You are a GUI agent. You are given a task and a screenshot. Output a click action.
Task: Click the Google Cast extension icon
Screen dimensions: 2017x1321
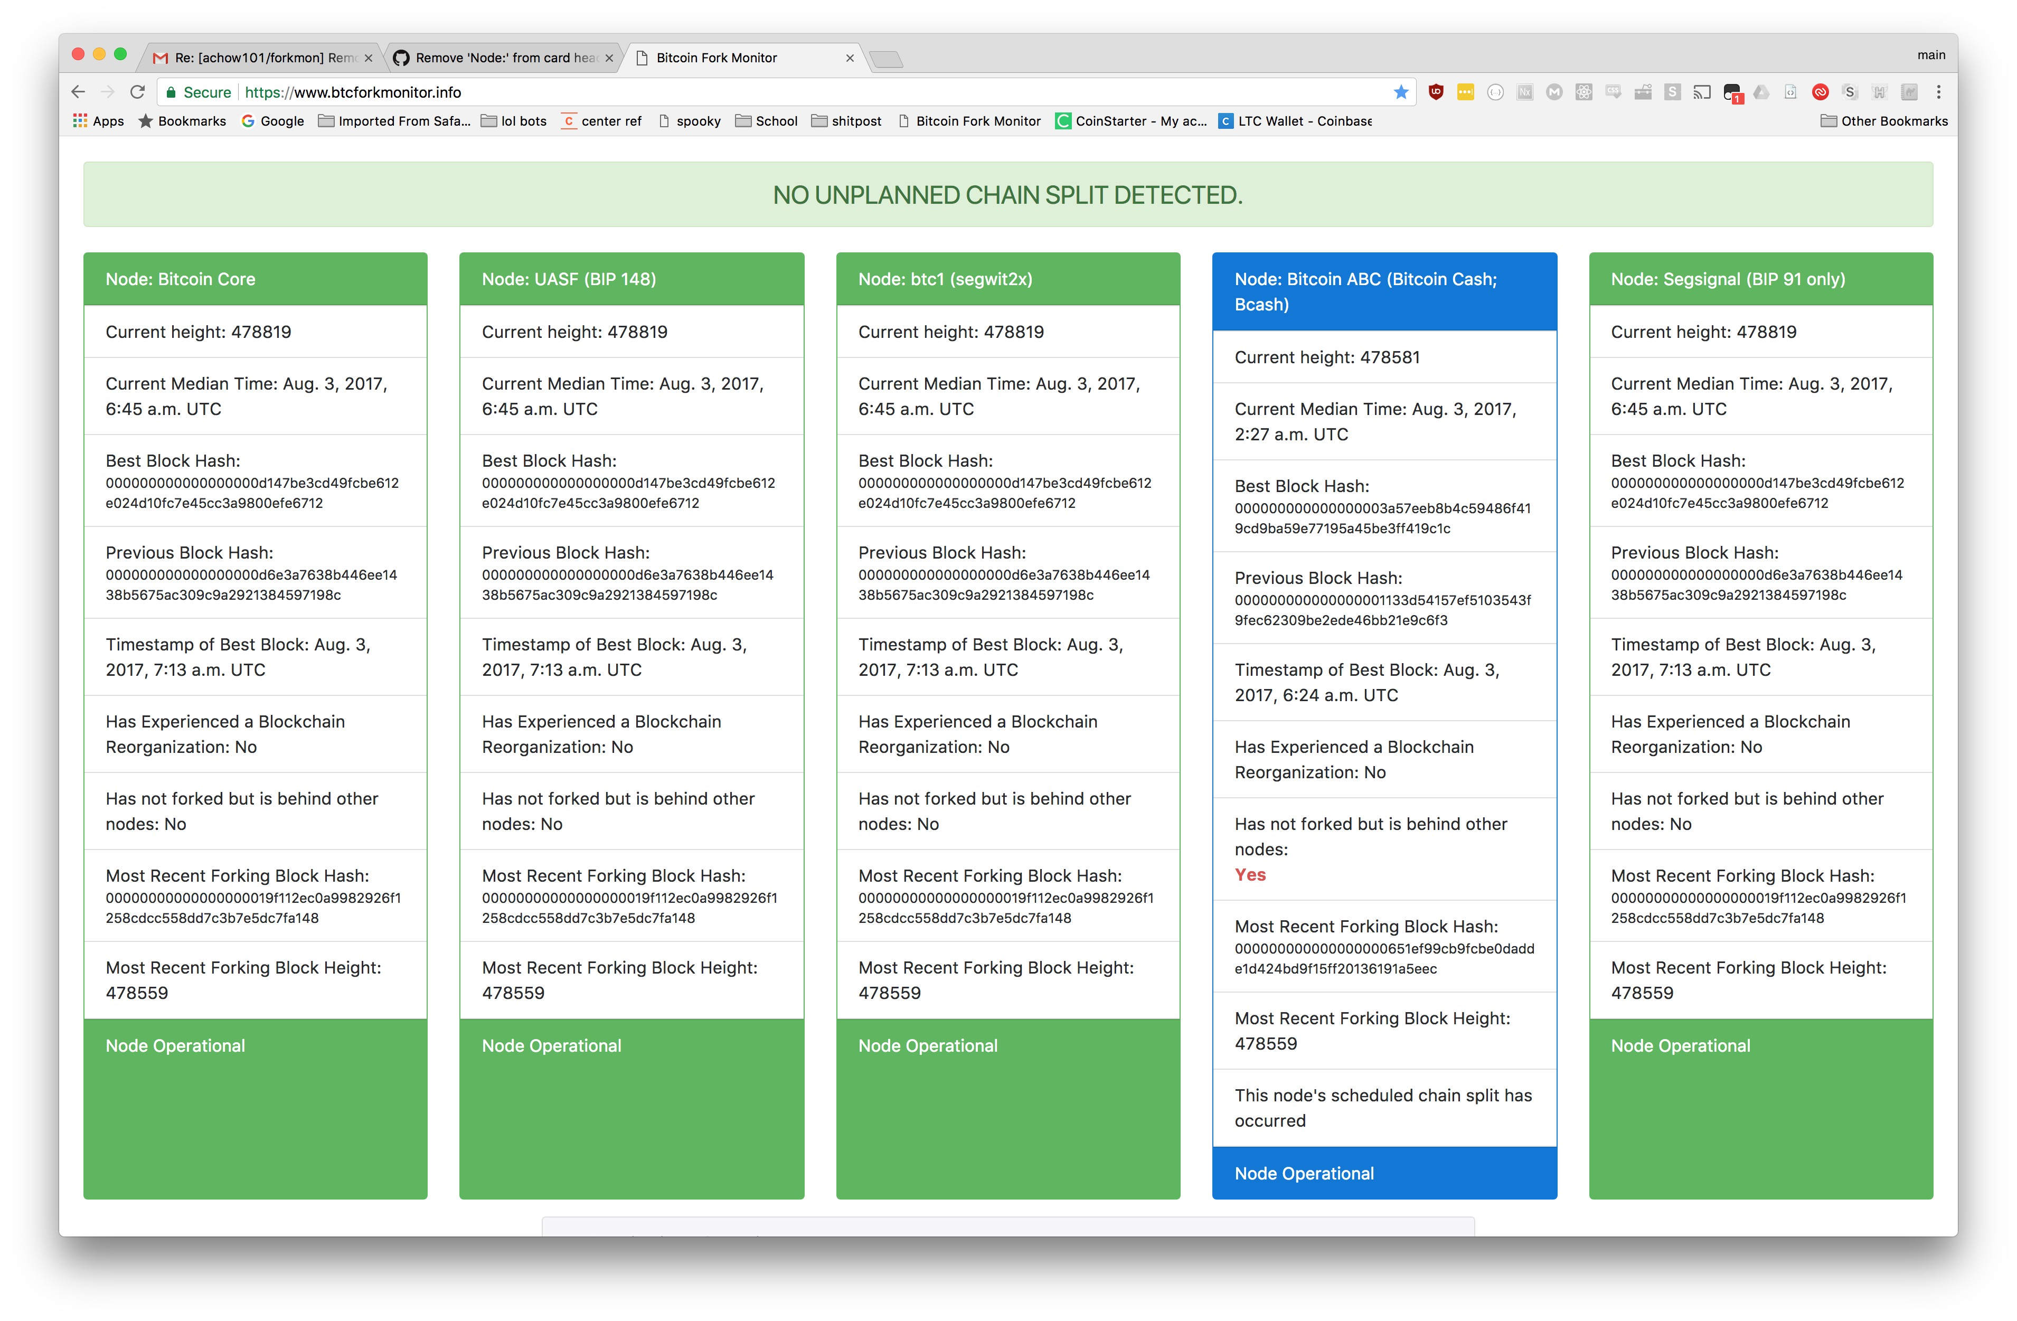tap(1702, 92)
